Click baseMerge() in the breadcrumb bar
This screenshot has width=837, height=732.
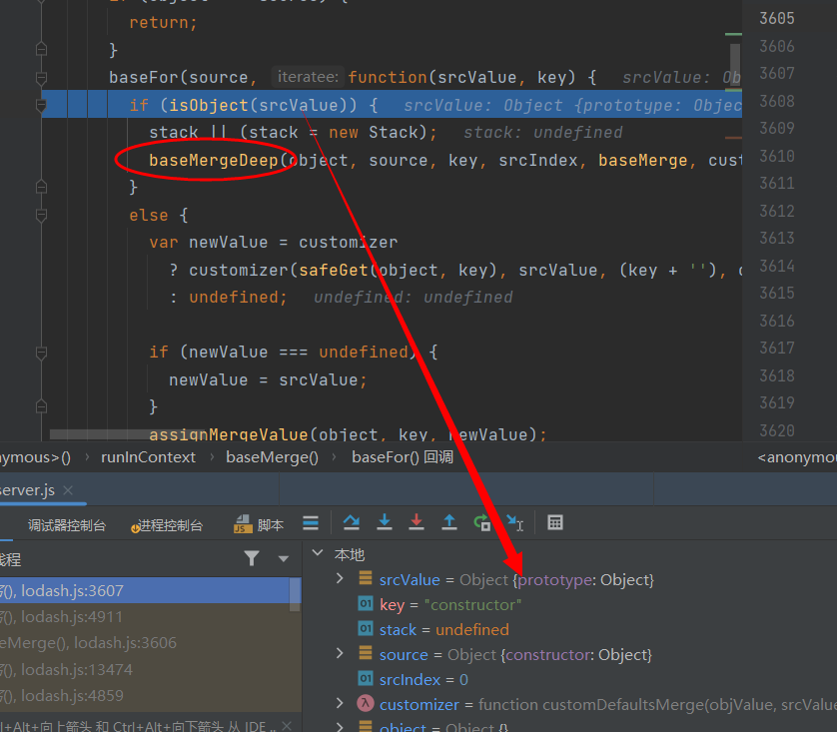click(272, 457)
